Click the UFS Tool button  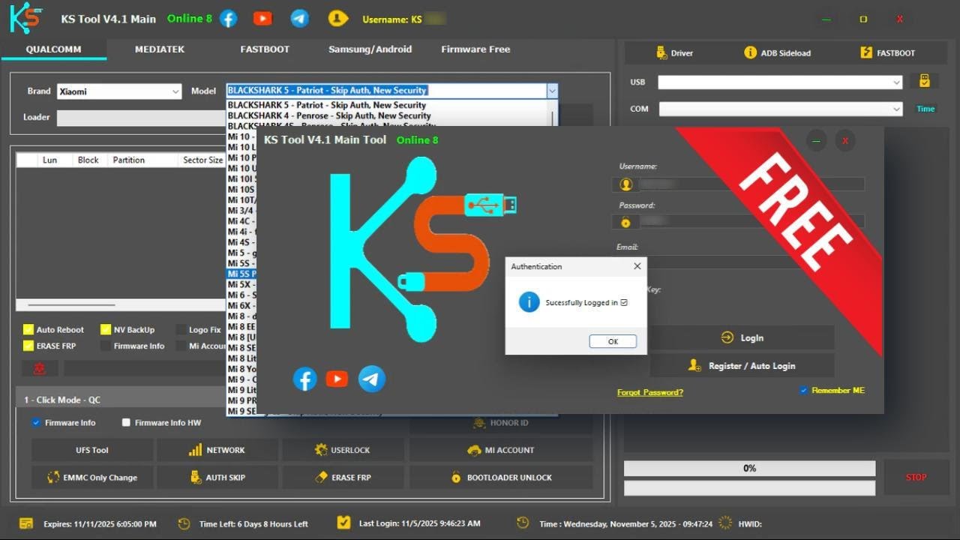(92, 450)
